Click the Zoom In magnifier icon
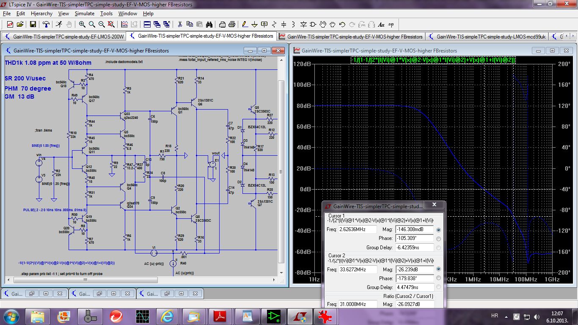The image size is (578, 325). tap(82, 25)
